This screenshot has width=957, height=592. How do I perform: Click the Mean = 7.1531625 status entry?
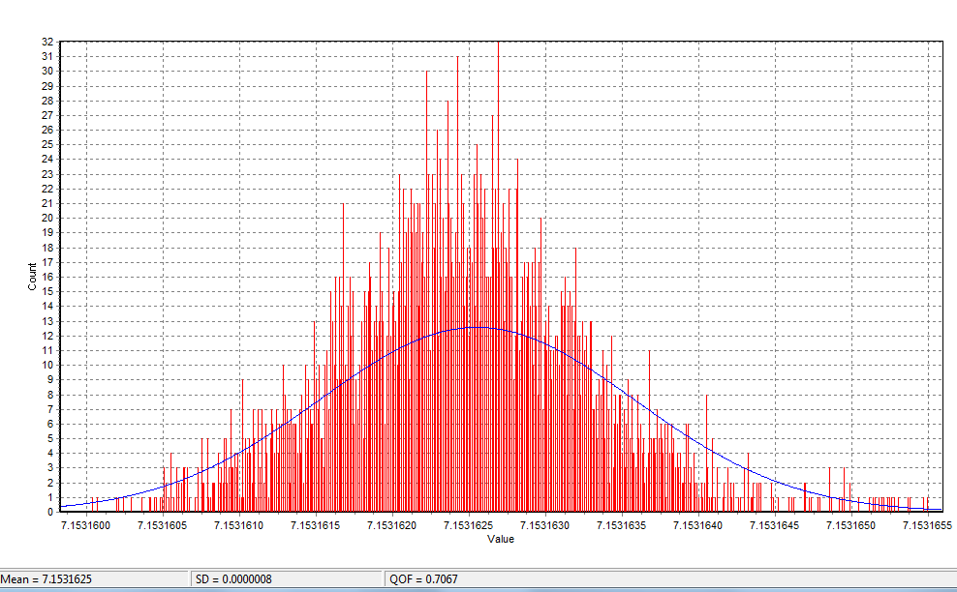[46, 579]
